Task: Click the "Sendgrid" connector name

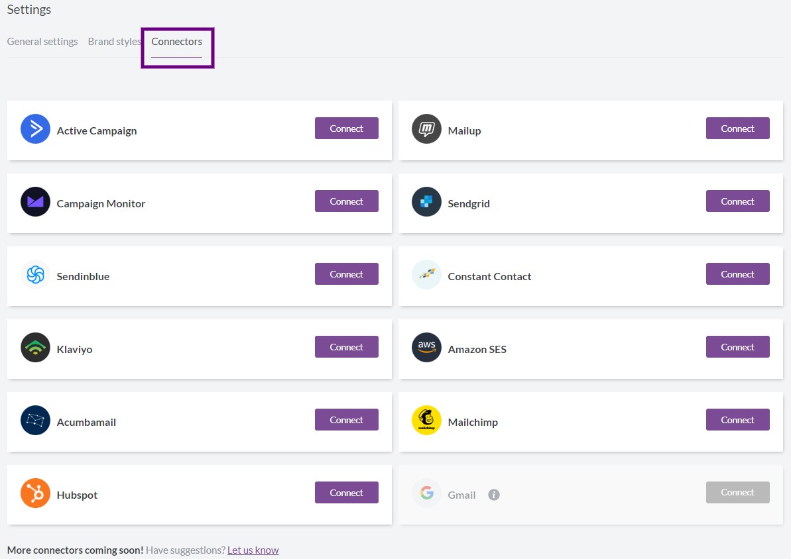Action: 469,203
